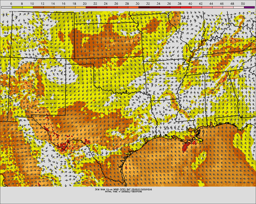This screenshot has width=256, height=204.
Task: Pick the light orange swatch between 18 and 20
Action: pos(81,7)
